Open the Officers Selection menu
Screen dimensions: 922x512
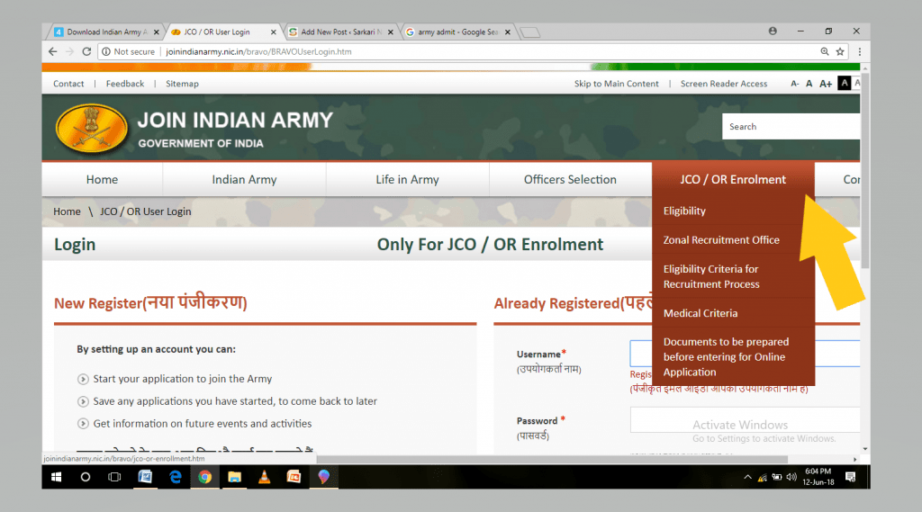tap(570, 179)
